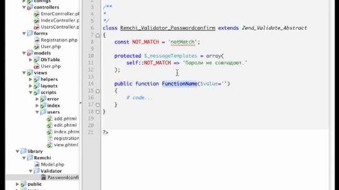Click add.phtml file icon
339x190 pixels.
(x=50, y=119)
